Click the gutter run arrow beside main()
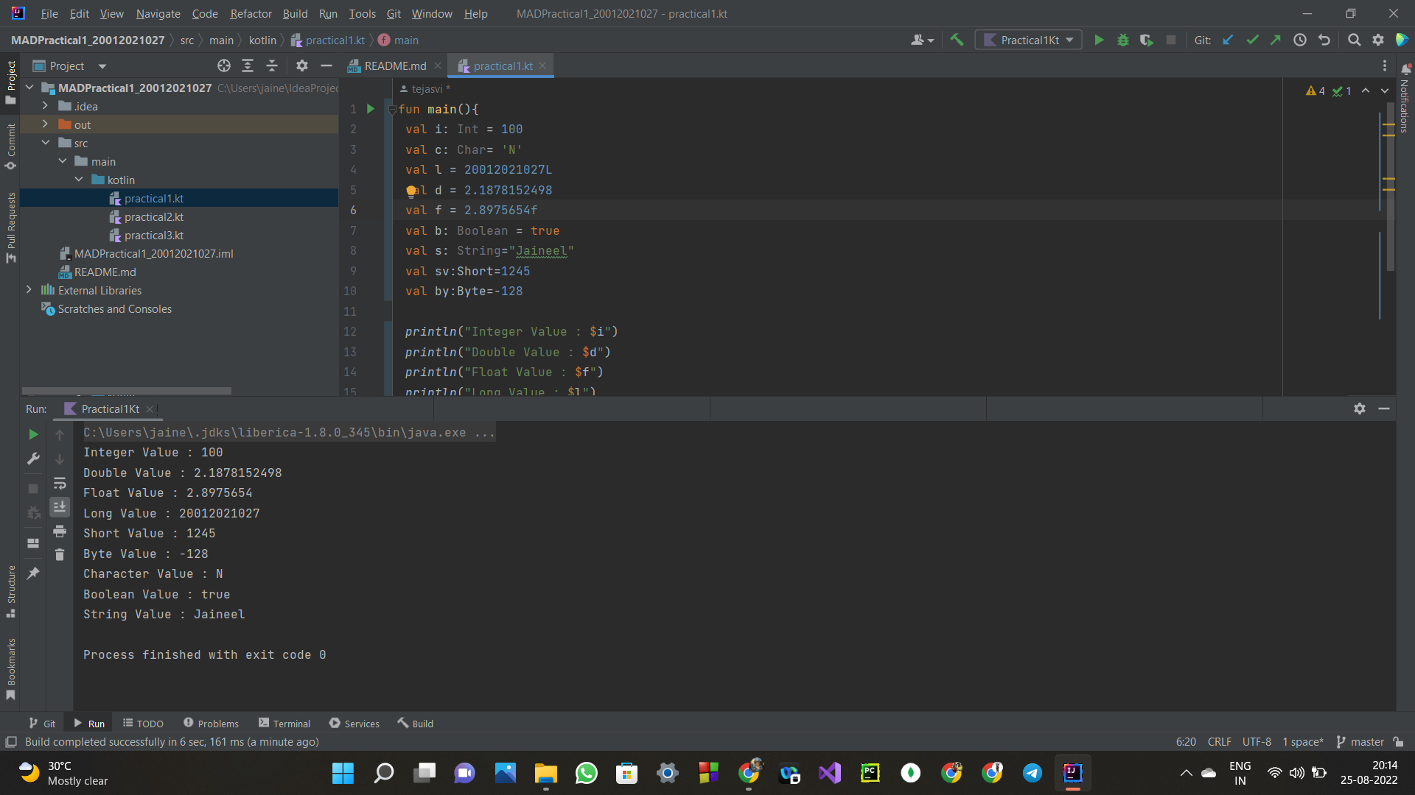Screen dimensions: 1415x795 [x=371, y=109]
